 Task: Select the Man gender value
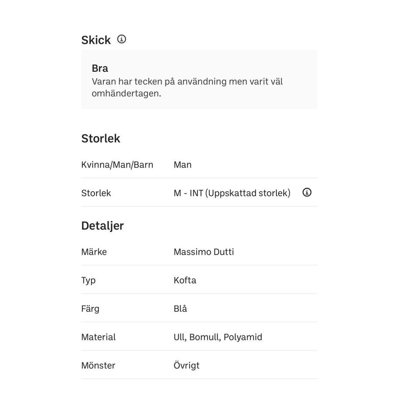183,165
